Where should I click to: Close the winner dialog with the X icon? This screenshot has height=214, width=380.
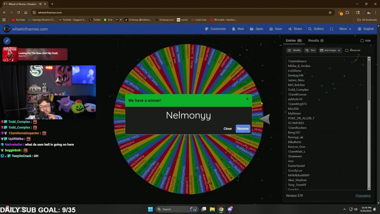tap(247, 99)
